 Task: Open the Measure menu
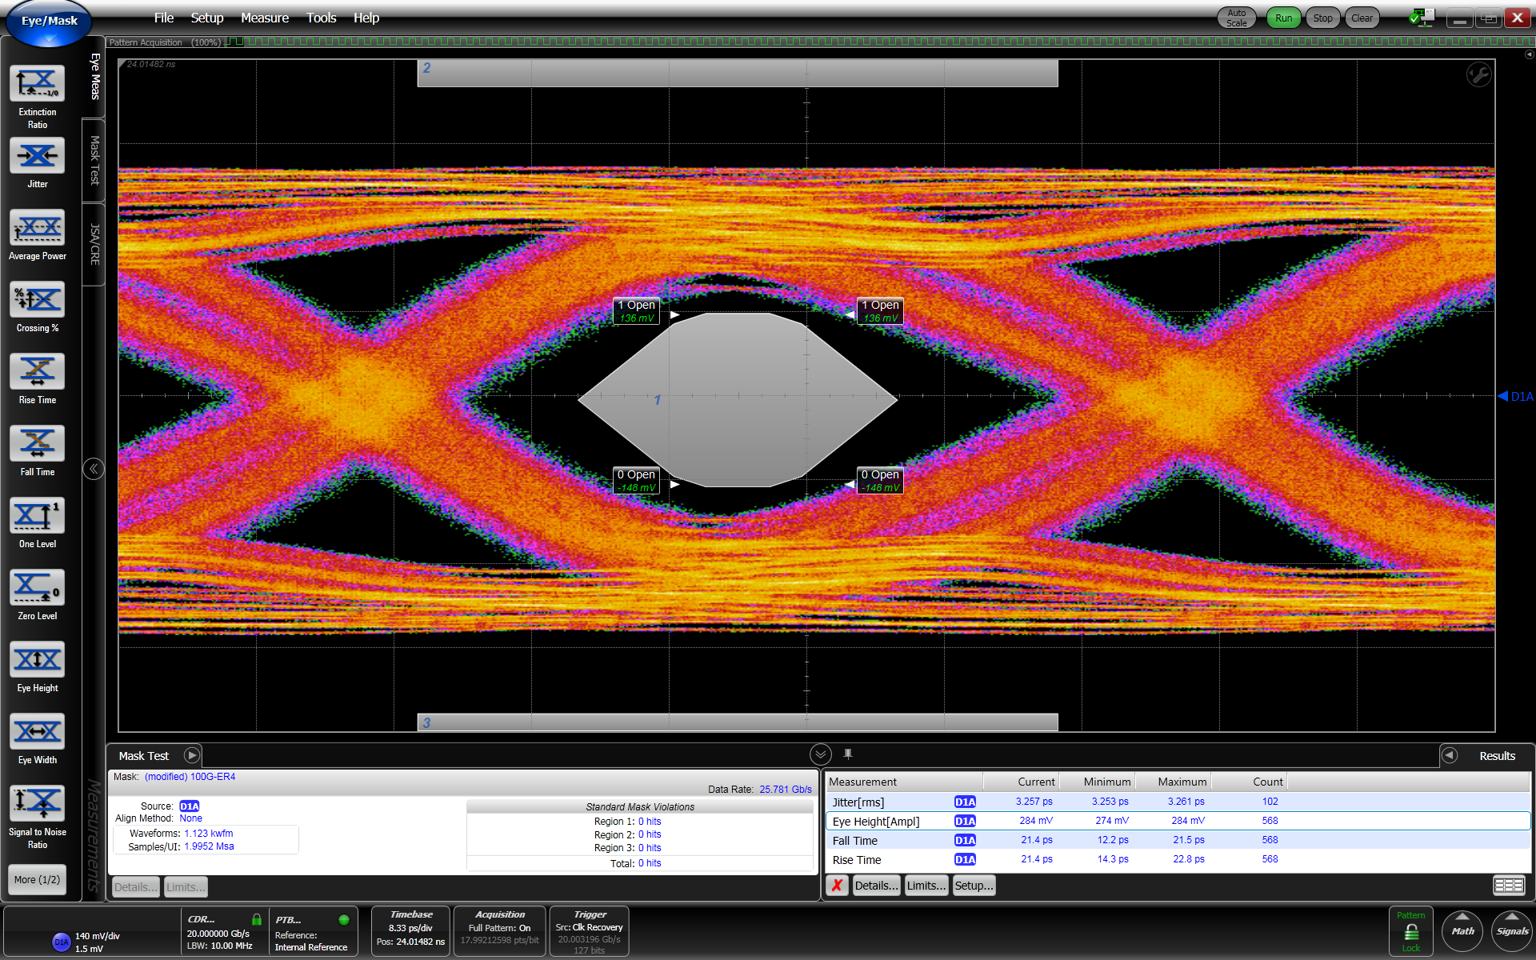tap(264, 18)
